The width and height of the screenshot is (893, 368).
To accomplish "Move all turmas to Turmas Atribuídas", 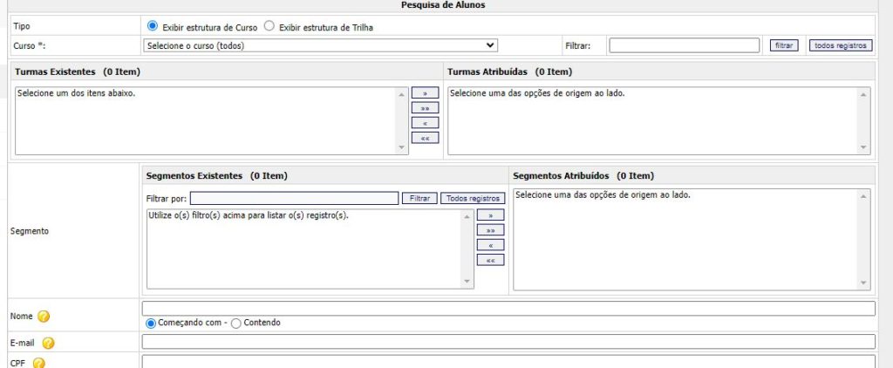I will point(425,108).
